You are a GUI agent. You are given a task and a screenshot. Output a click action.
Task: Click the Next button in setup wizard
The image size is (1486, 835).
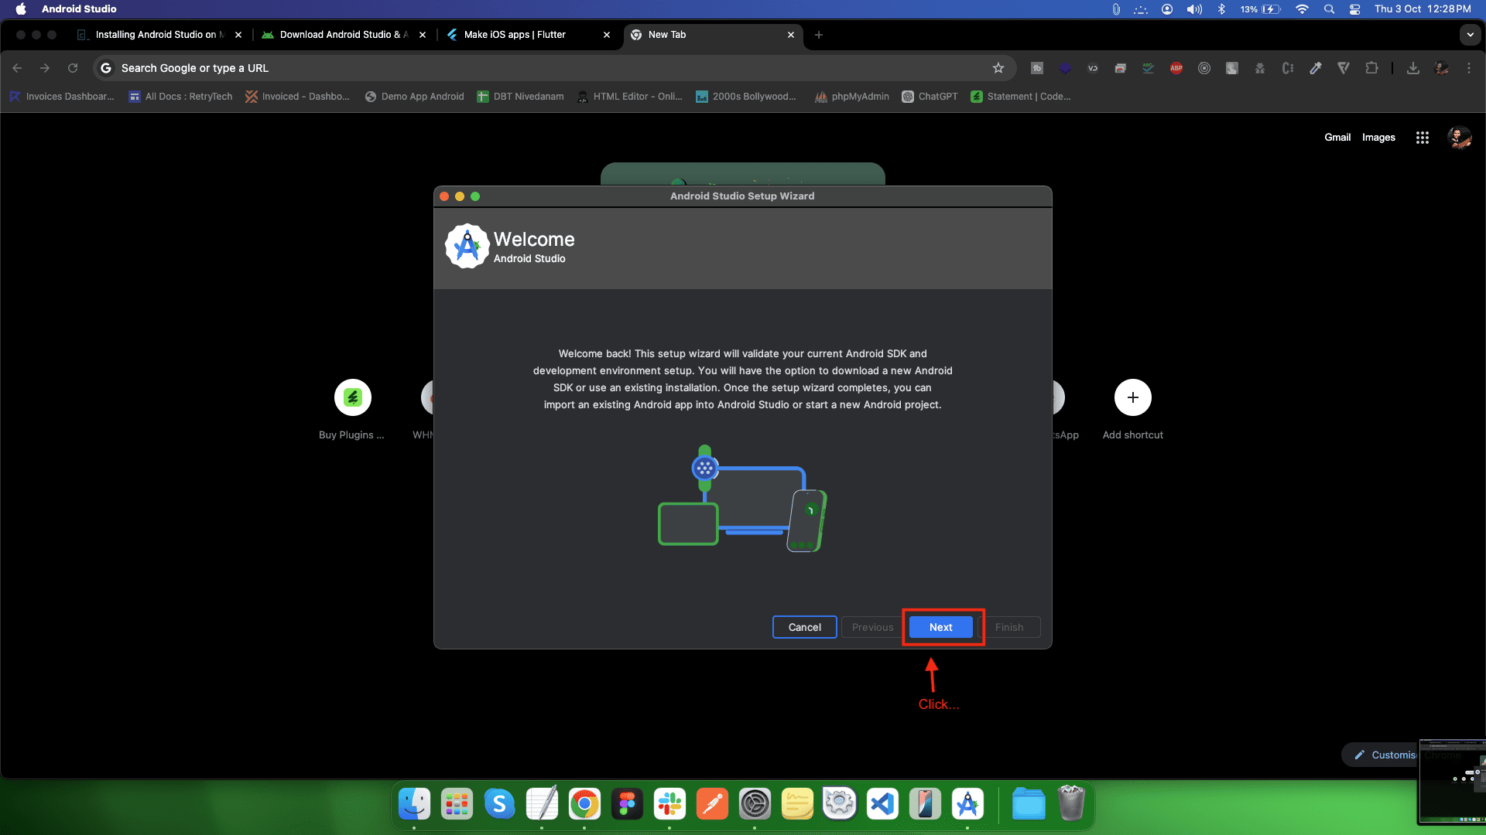pyautogui.click(x=940, y=627)
